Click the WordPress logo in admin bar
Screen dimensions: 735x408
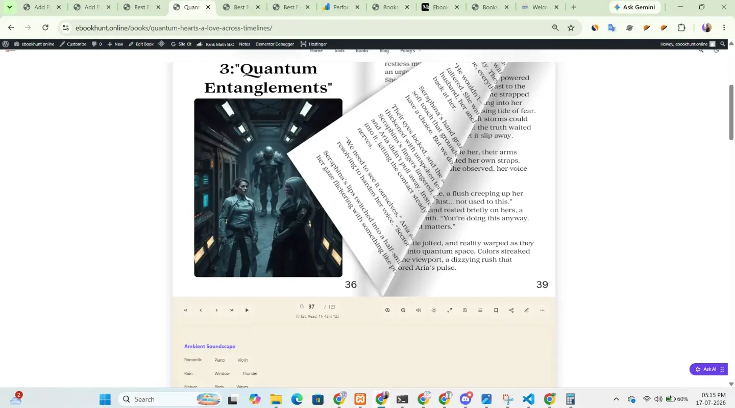coord(6,44)
